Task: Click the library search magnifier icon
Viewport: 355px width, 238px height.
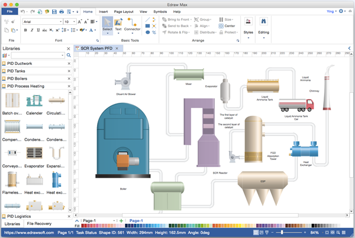Action: [x=69, y=56]
